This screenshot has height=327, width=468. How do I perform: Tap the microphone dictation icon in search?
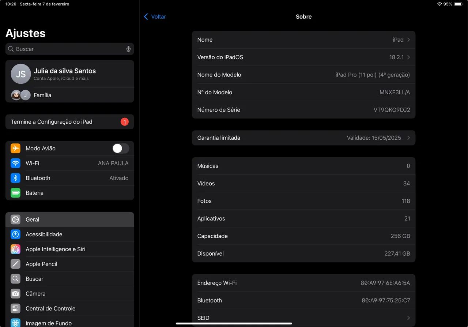point(128,49)
